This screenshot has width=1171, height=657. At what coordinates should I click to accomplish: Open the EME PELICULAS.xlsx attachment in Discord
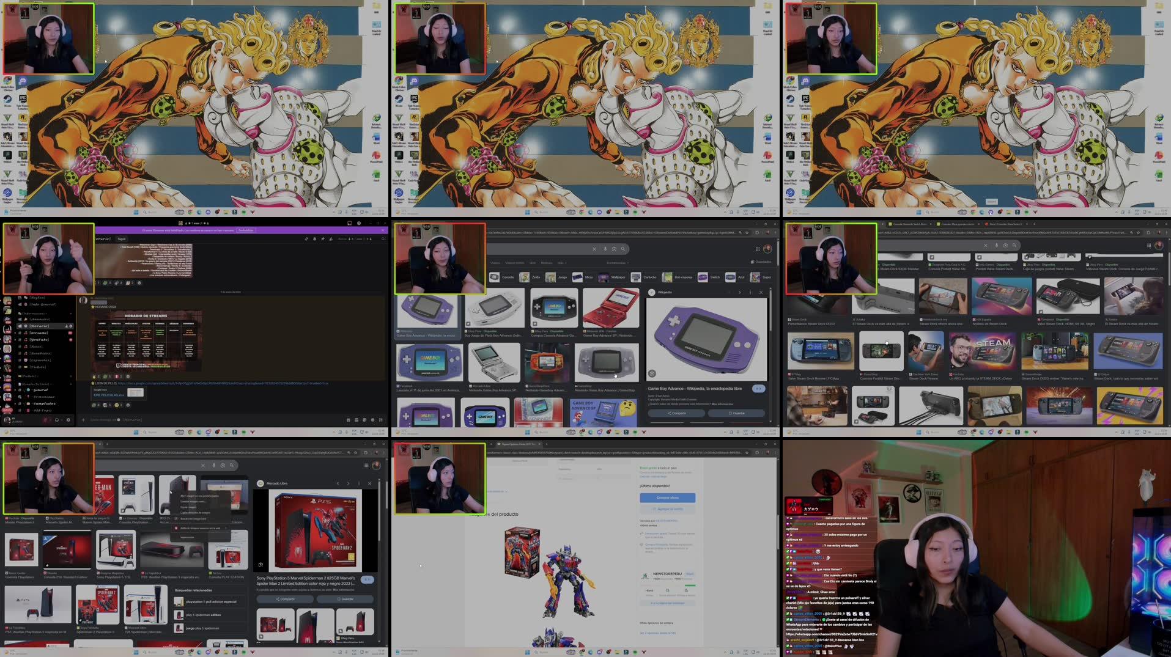(108, 394)
